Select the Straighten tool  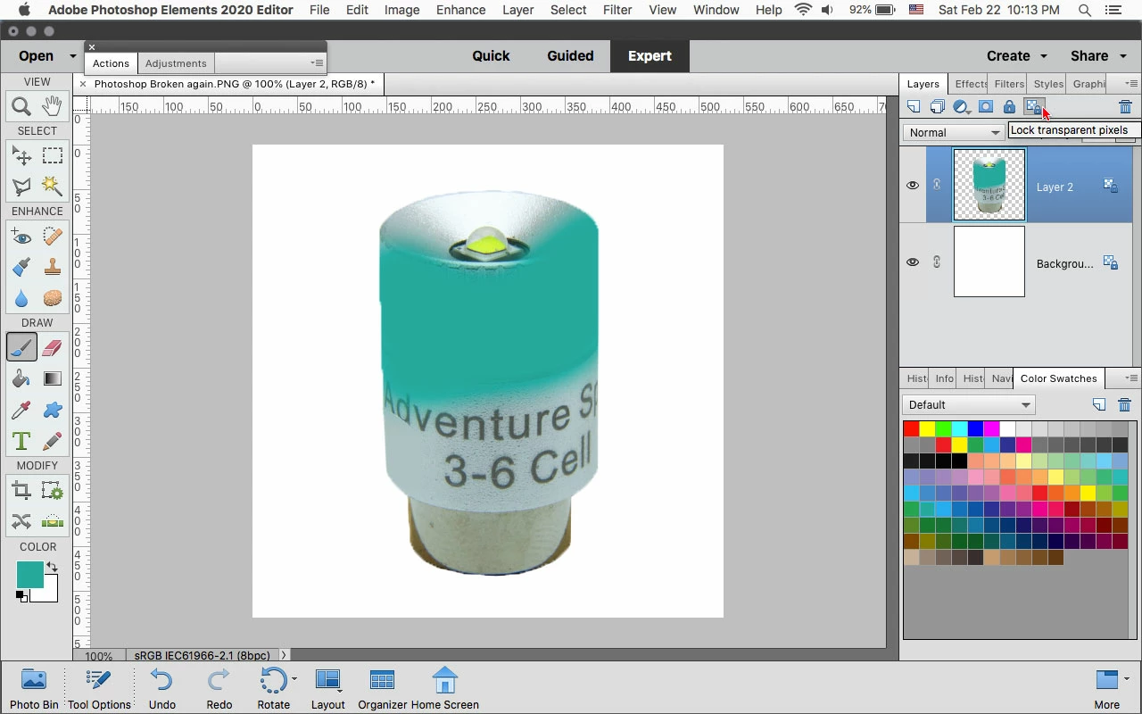pos(52,521)
